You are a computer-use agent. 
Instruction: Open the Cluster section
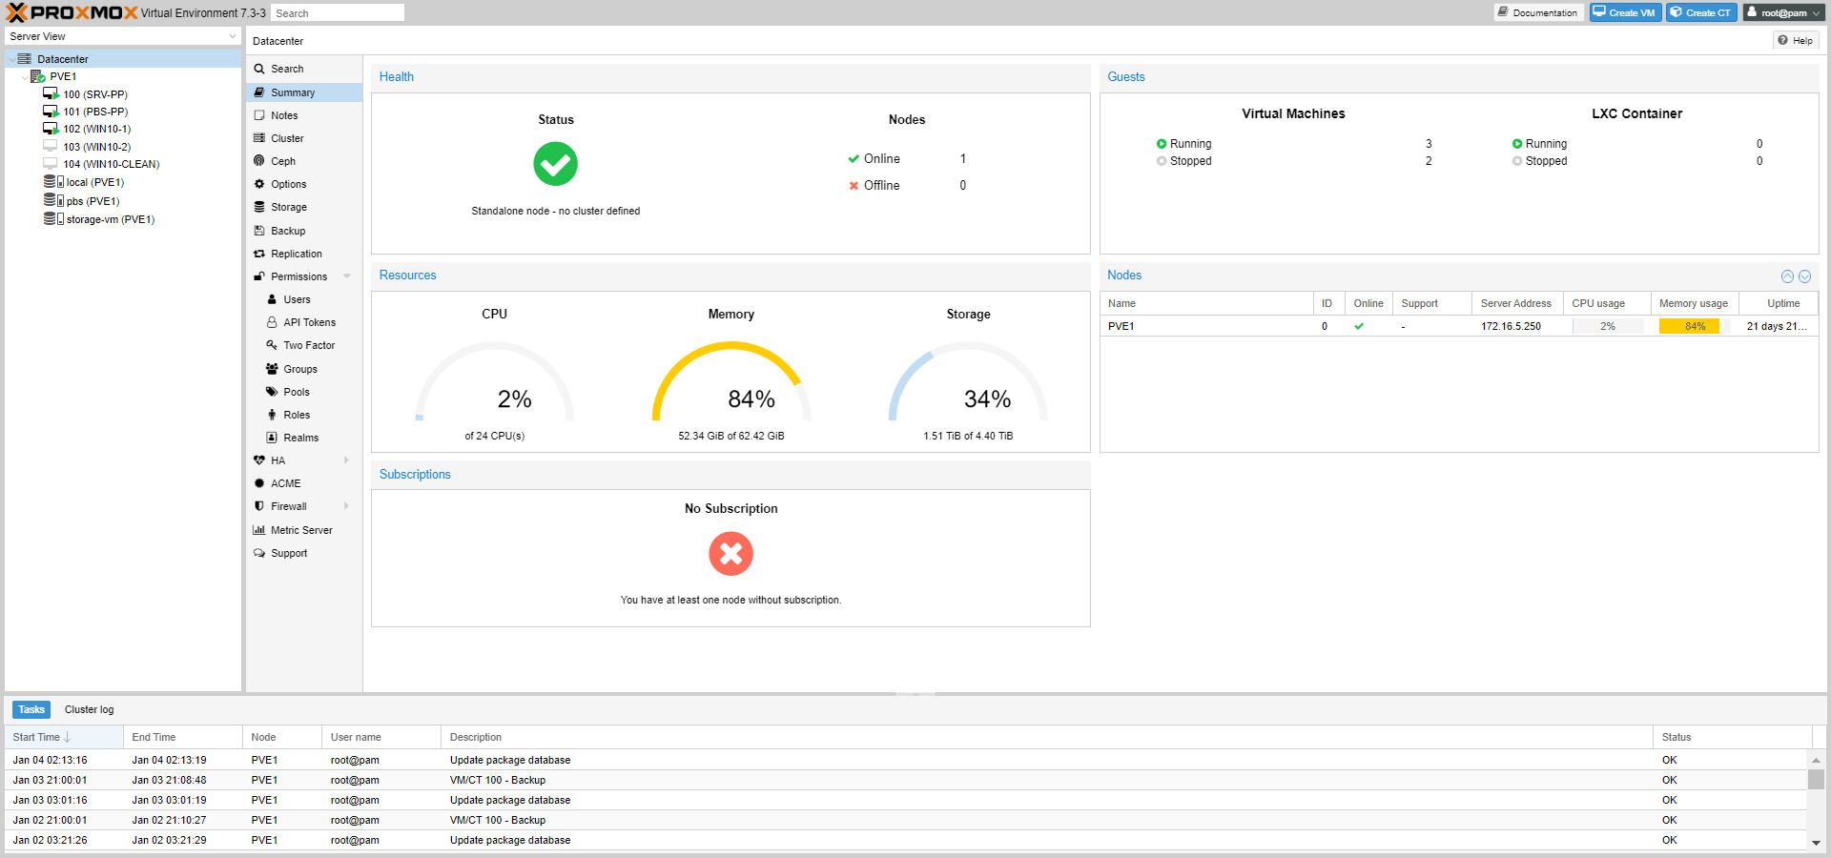click(304, 138)
